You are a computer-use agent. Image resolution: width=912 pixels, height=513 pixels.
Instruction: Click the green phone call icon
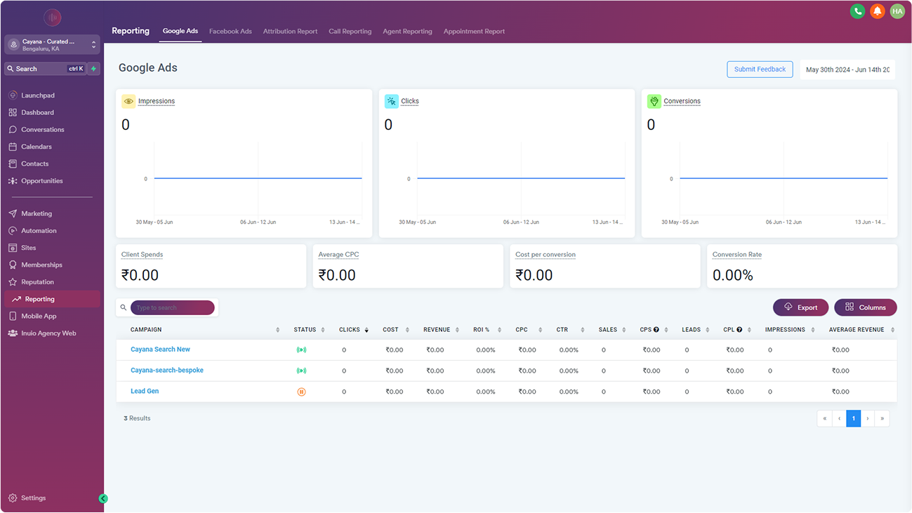click(857, 11)
